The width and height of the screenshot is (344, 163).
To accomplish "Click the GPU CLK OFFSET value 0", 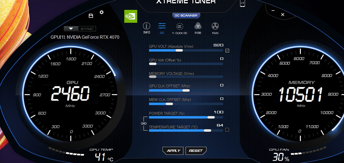I will [222, 85].
